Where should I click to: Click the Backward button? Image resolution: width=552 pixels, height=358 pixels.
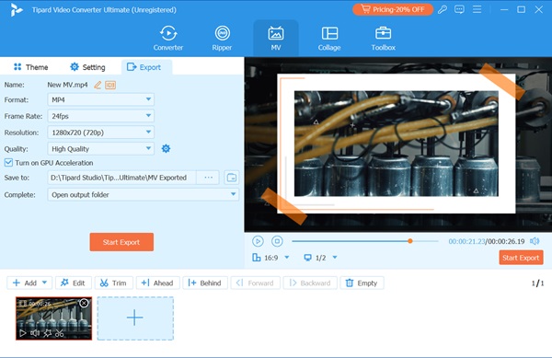pos(310,283)
